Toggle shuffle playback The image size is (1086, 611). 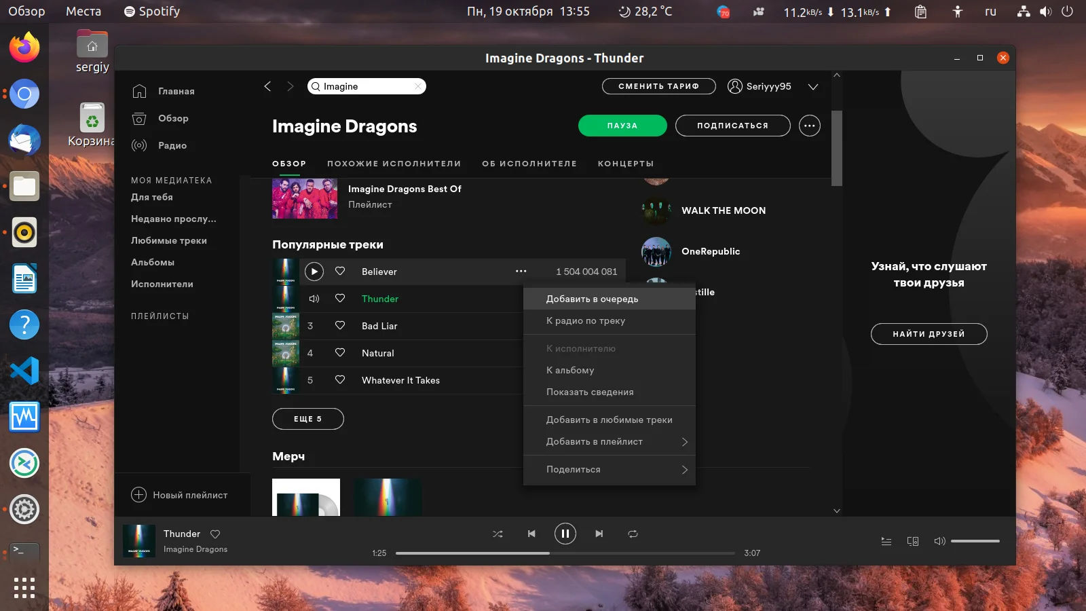click(x=498, y=534)
